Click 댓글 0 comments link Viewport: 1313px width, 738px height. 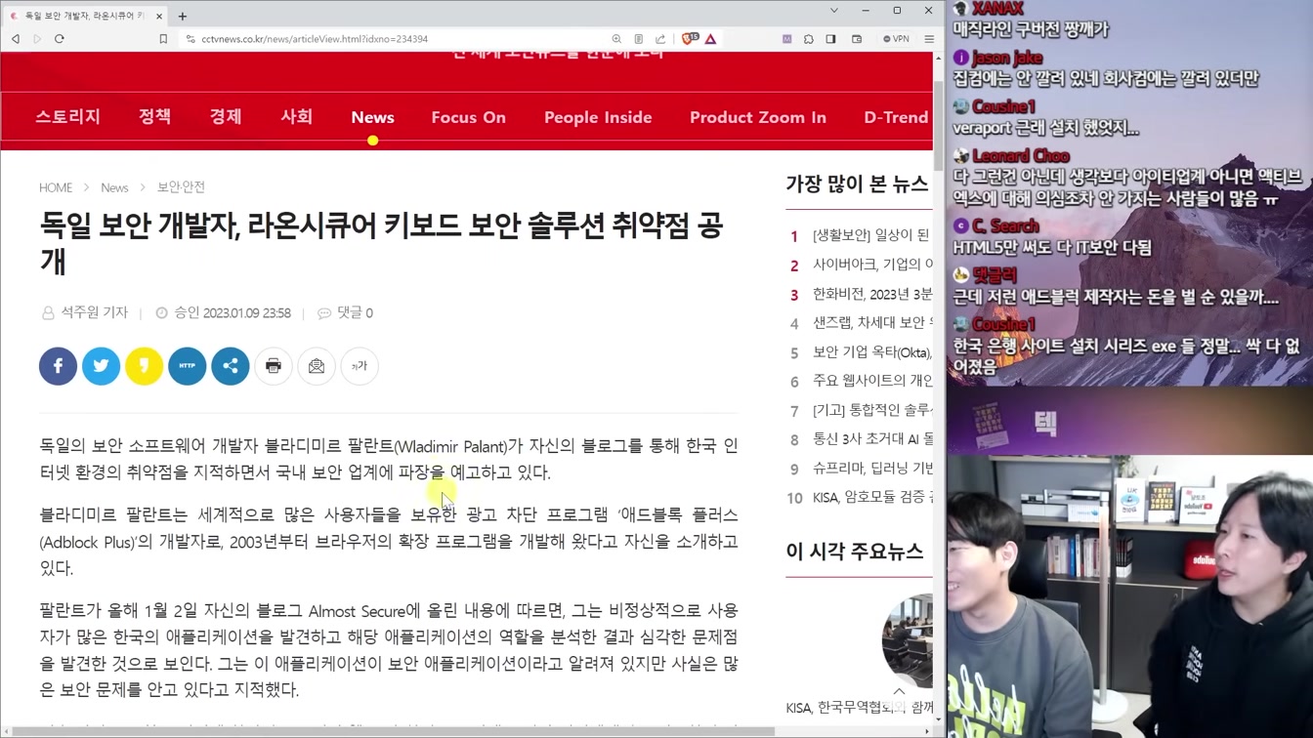[346, 313]
